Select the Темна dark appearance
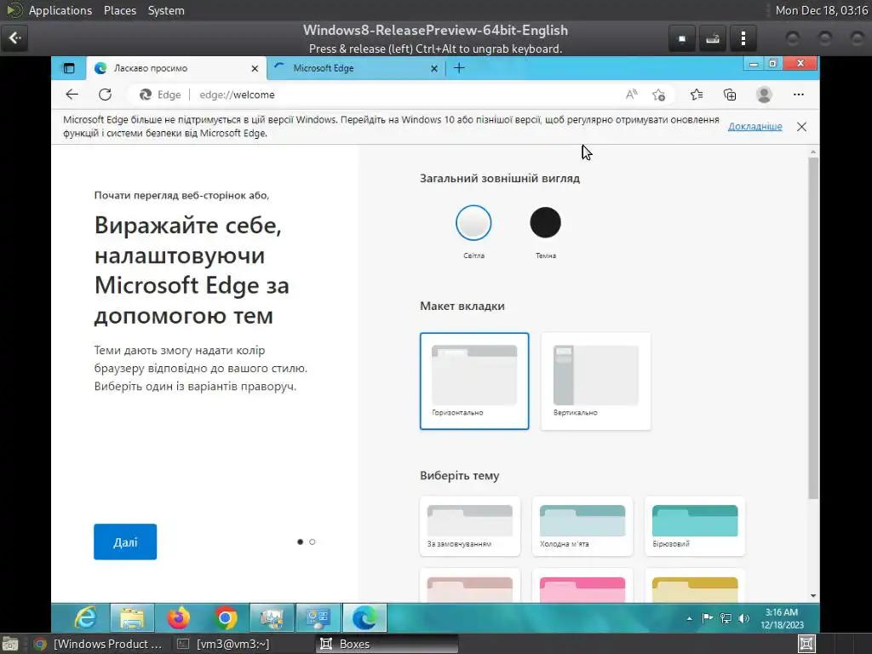Screen dimensions: 872x654 click(545, 223)
